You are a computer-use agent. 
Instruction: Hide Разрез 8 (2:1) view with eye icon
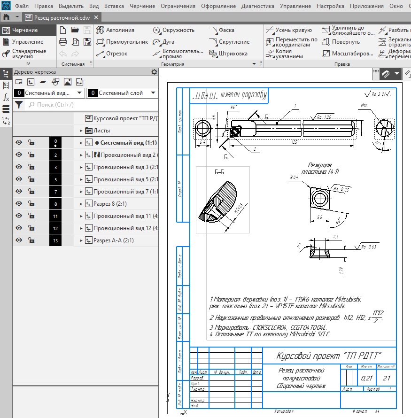tap(19, 204)
